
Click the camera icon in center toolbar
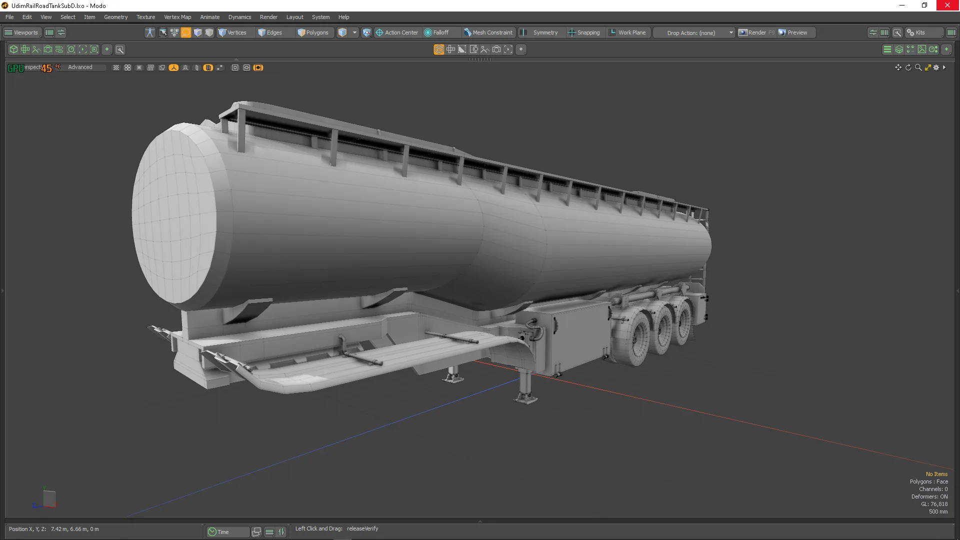pyautogui.click(x=496, y=49)
